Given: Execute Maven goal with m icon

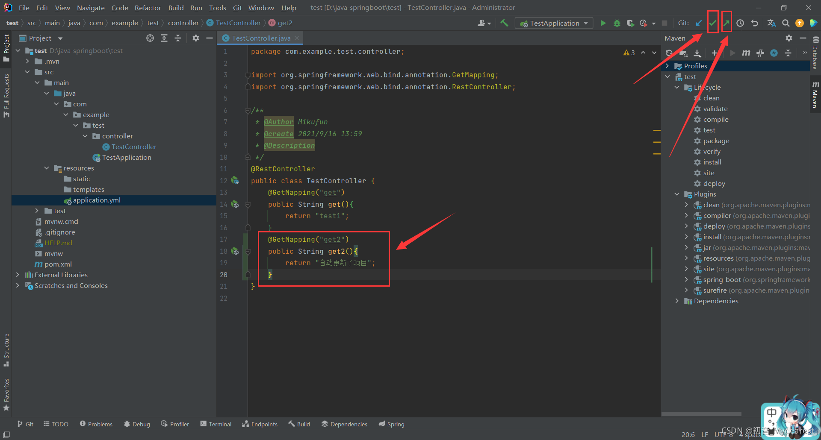Looking at the screenshot, I should [x=746, y=53].
